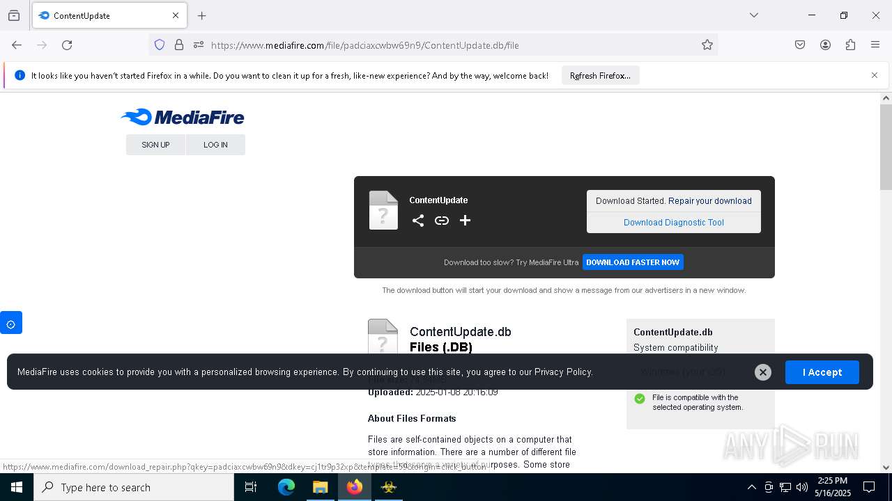Image resolution: width=892 pixels, height=501 pixels.
Task: Click the LOG IN button
Action: [215, 145]
